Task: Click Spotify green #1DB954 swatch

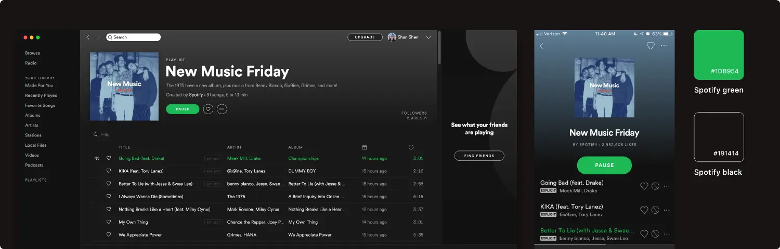Action: 719,55
